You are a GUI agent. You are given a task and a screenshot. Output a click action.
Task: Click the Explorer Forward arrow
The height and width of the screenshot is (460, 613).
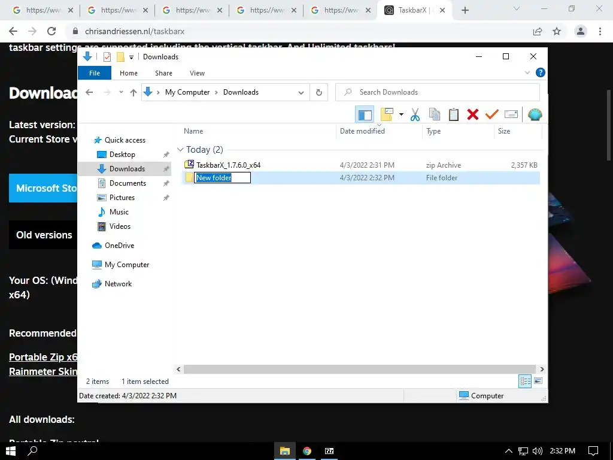(x=107, y=92)
